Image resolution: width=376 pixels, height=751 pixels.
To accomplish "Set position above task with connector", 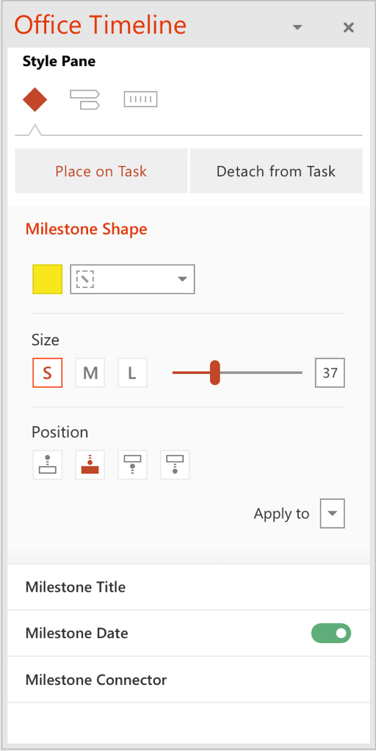I will [47, 464].
